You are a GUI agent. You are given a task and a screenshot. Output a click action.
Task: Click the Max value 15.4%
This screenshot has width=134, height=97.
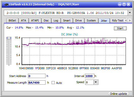pyautogui.click(x=39, y=28)
